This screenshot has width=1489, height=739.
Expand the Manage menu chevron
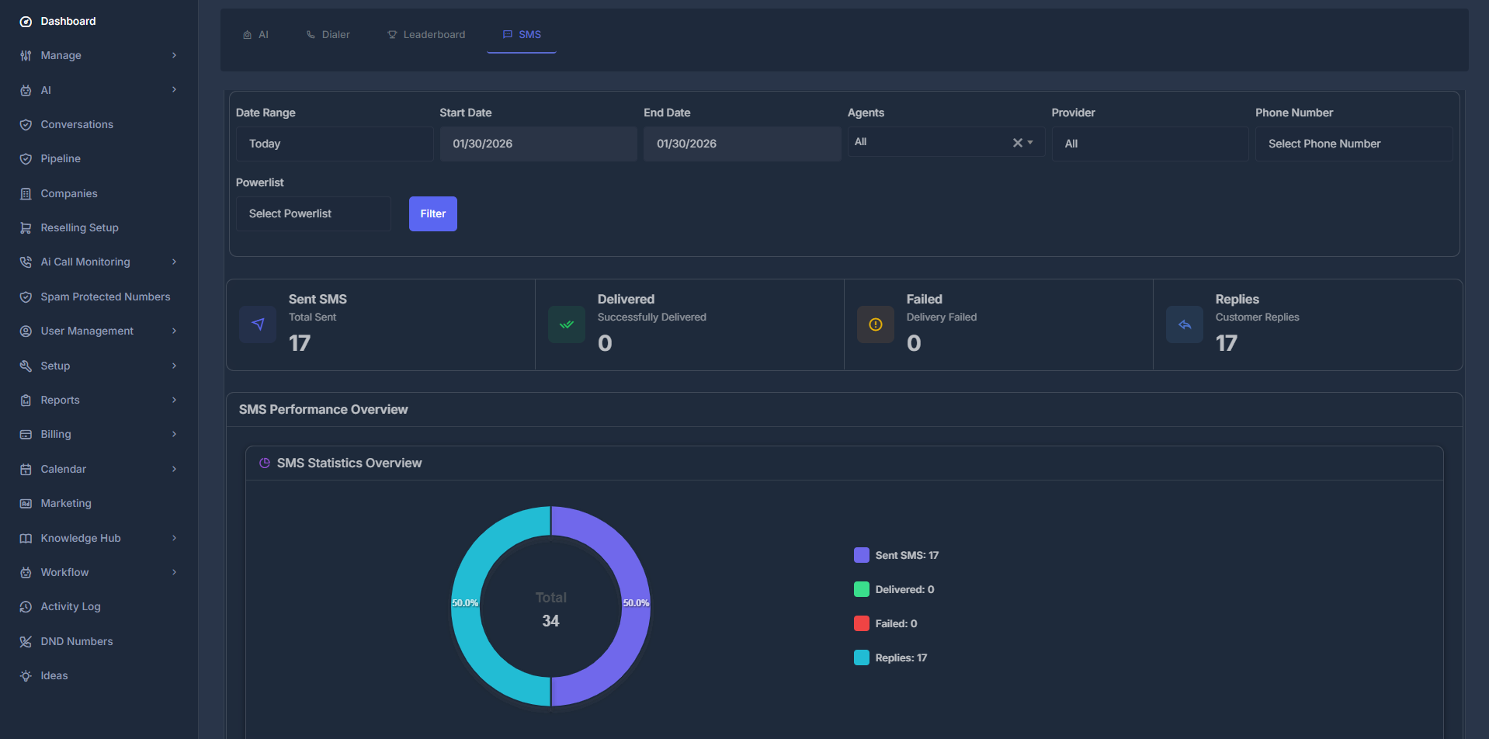point(174,55)
